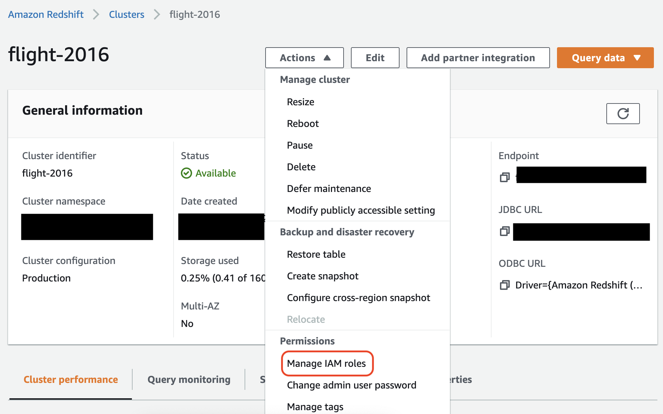Collapse the Actions menu
Viewport: 663px width, 414px height.
[304, 57]
